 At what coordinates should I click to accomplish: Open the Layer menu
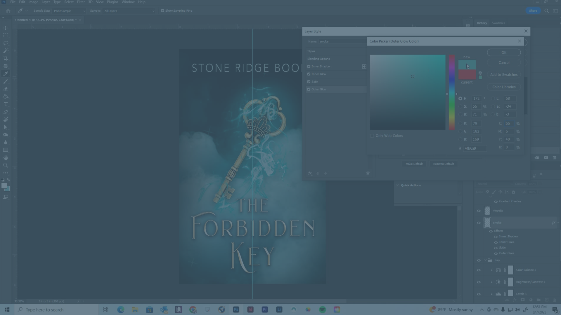[46, 2]
